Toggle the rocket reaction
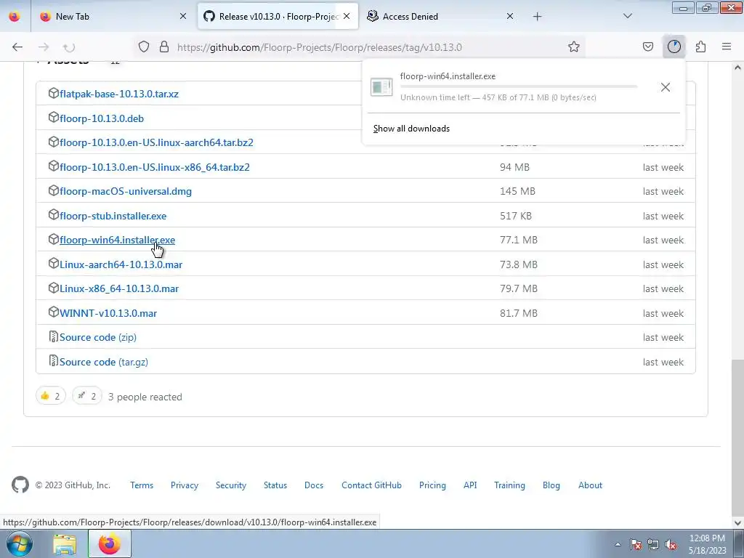The width and height of the screenshot is (744, 558). click(x=87, y=396)
